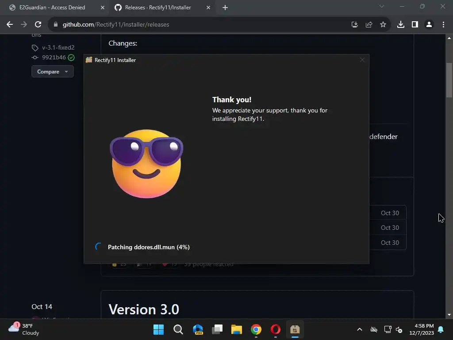Close the Releases Rectify11 tab
The width and height of the screenshot is (453, 340).
tap(208, 8)
